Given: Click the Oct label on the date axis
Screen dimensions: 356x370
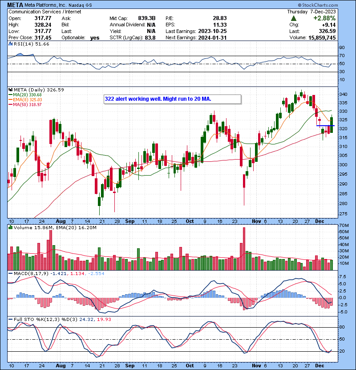Looking at the screenshot, I should pyautogui.click(x=190, y=221).
